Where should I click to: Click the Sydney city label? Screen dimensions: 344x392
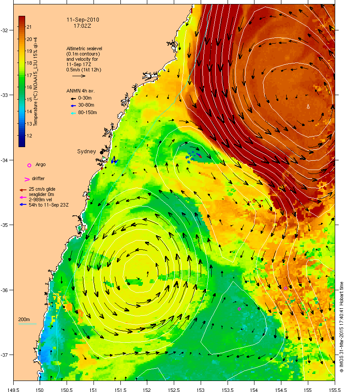point(86,152)
